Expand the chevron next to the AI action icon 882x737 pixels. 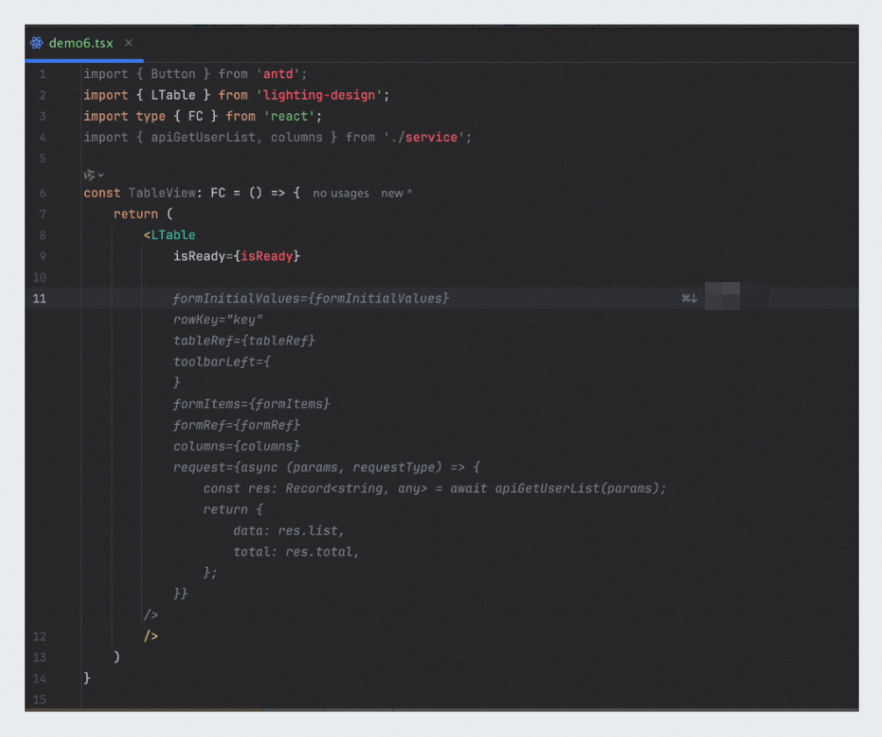click(101, 175)
